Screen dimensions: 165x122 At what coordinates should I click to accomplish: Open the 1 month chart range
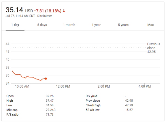69,25
